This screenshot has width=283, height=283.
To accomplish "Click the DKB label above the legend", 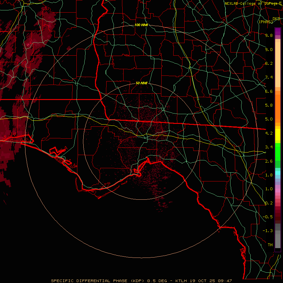I will pyautogui.click(x=276, y=19).
